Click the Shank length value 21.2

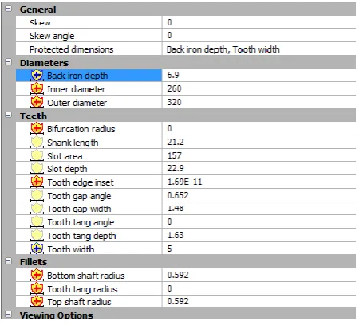258,142
